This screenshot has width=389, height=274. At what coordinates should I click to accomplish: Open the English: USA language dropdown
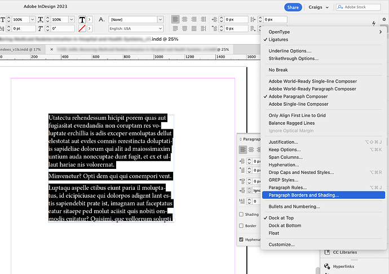160,29
